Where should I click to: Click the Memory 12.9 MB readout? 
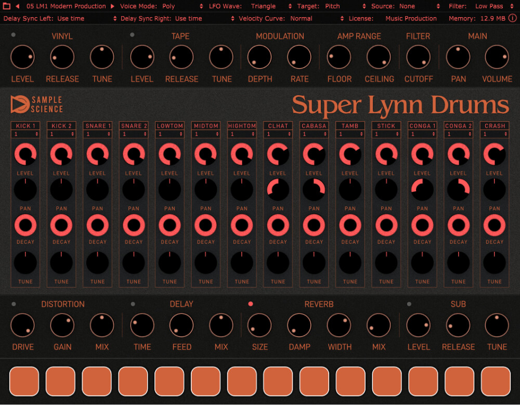[477, 19]
